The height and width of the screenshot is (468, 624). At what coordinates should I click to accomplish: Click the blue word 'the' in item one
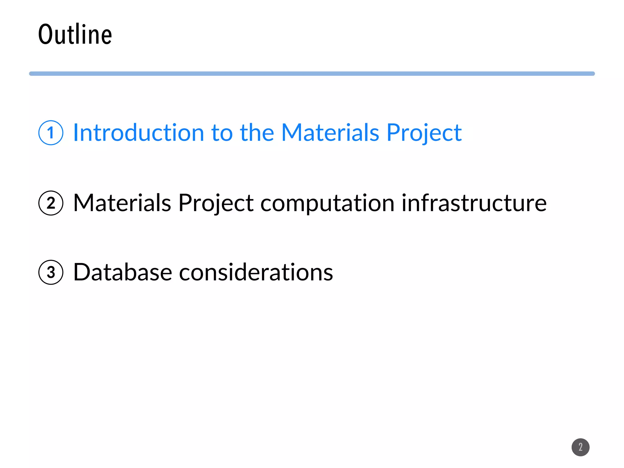click(x=257, y=133)
